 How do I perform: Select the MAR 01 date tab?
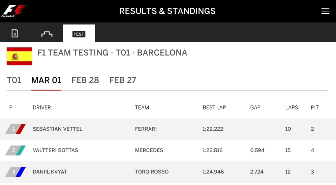(46, 80)
